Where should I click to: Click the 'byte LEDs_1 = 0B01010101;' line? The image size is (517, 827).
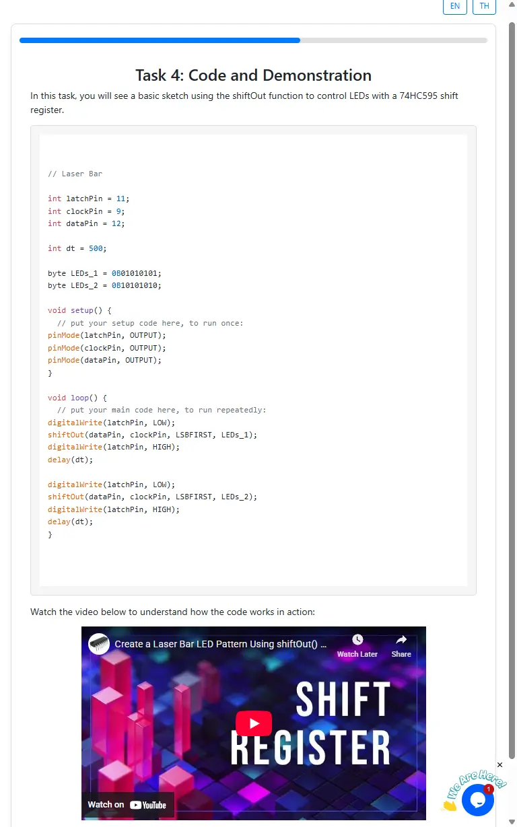pos(104,273)
